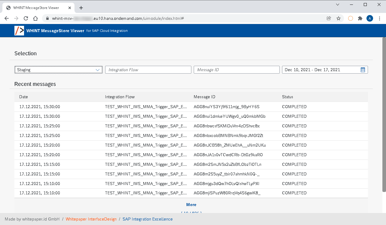Load more messages with the More link
The image size is (386, 225).
pos(191,205)
